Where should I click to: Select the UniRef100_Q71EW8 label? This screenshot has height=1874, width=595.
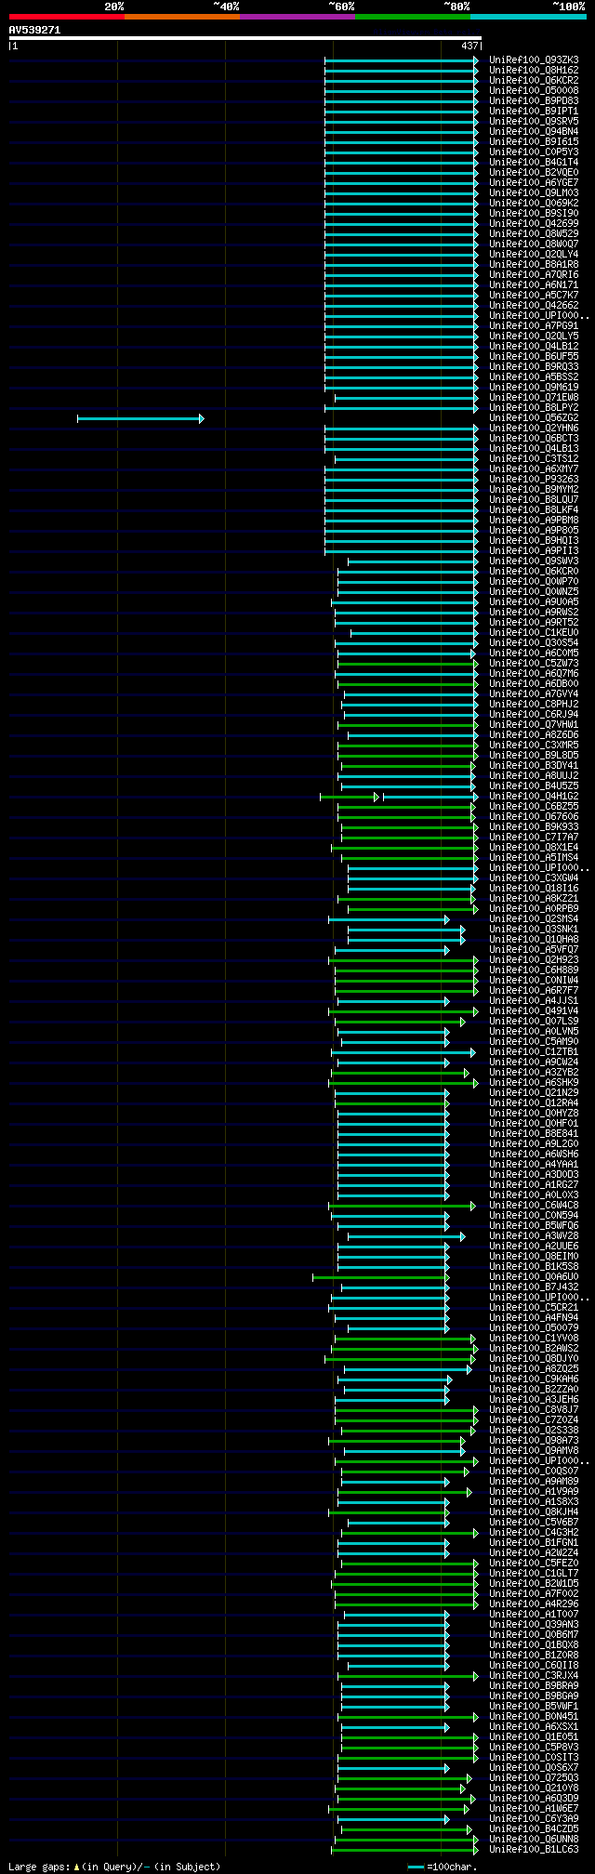534,397
